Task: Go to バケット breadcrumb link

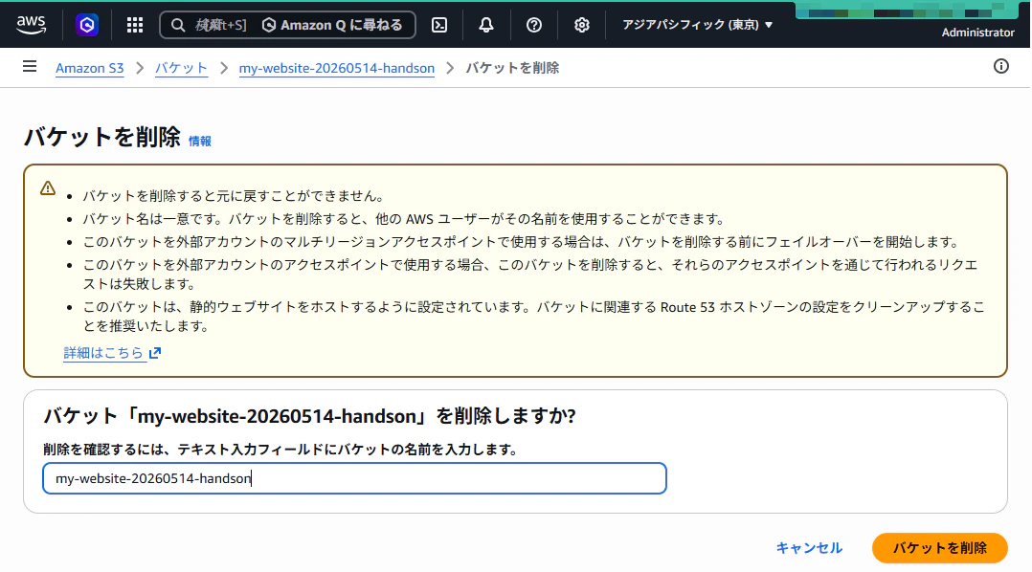Action: [x=181, y=68]
